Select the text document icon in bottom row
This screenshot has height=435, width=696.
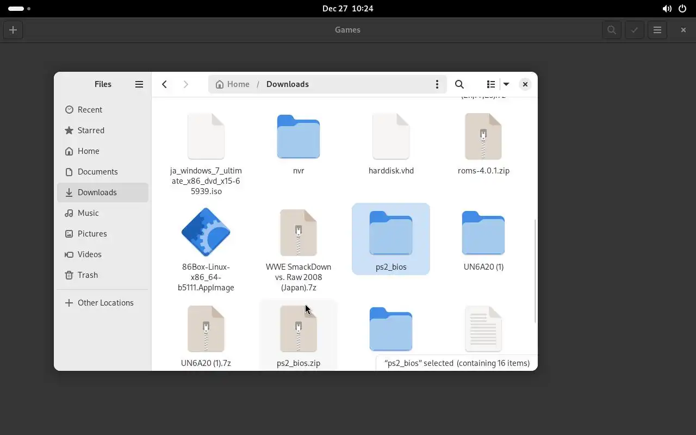coord(483,329)
